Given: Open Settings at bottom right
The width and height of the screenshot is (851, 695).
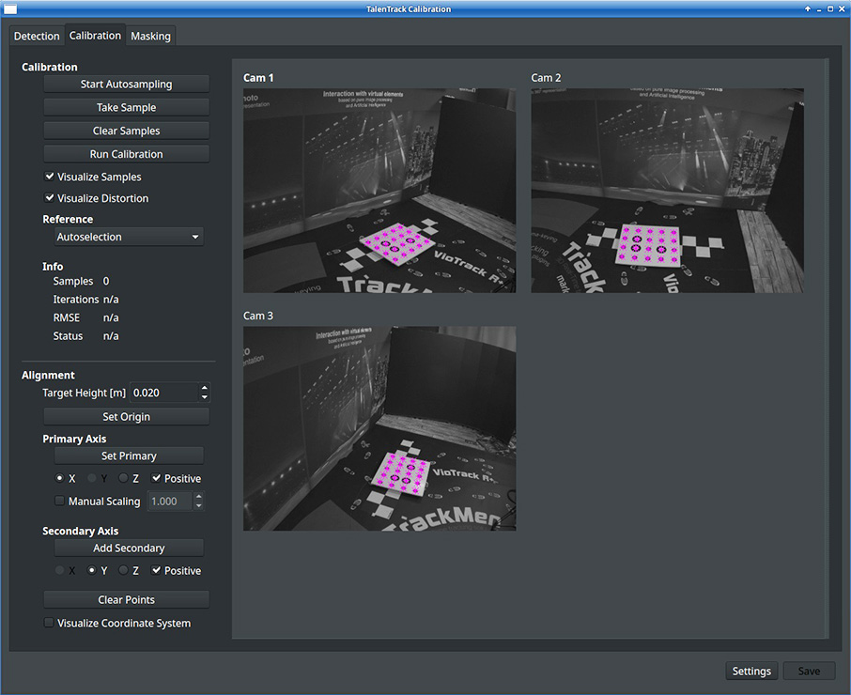Looking at the screenshot, I should (751, 672).
